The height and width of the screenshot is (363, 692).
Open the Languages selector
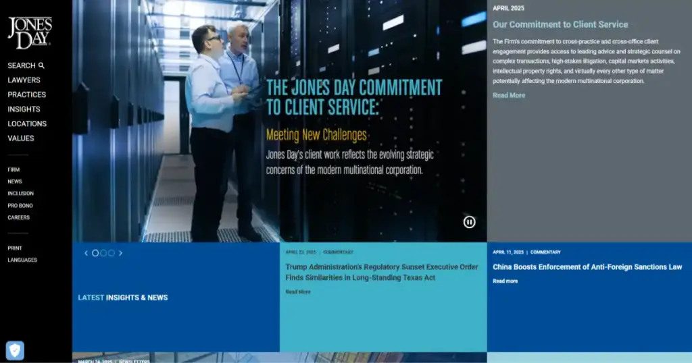tap(22, 260)
